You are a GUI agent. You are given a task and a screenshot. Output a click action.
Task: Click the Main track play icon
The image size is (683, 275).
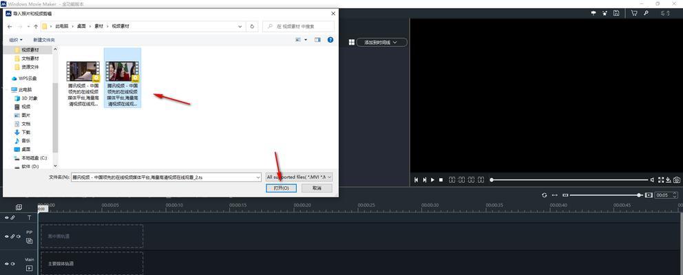point(29,268)
